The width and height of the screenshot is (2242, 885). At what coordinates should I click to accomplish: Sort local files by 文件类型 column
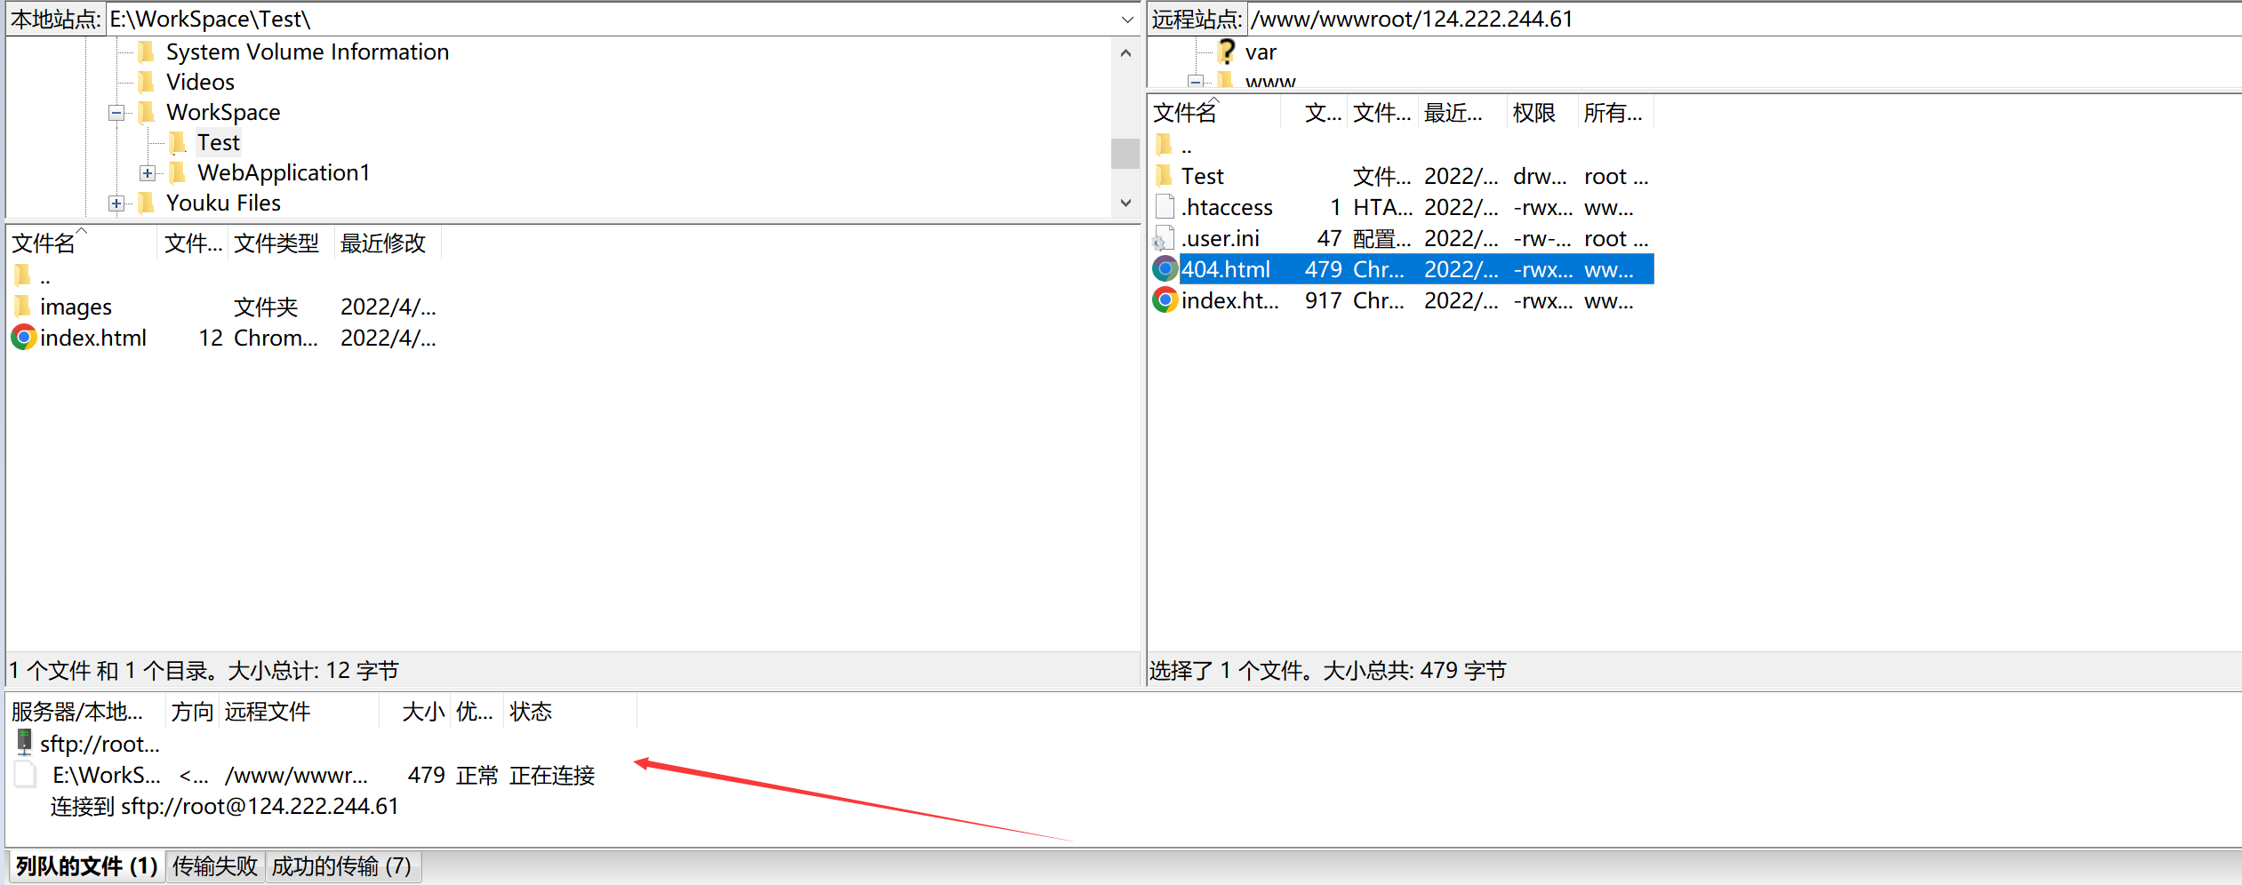click(281, 243)
